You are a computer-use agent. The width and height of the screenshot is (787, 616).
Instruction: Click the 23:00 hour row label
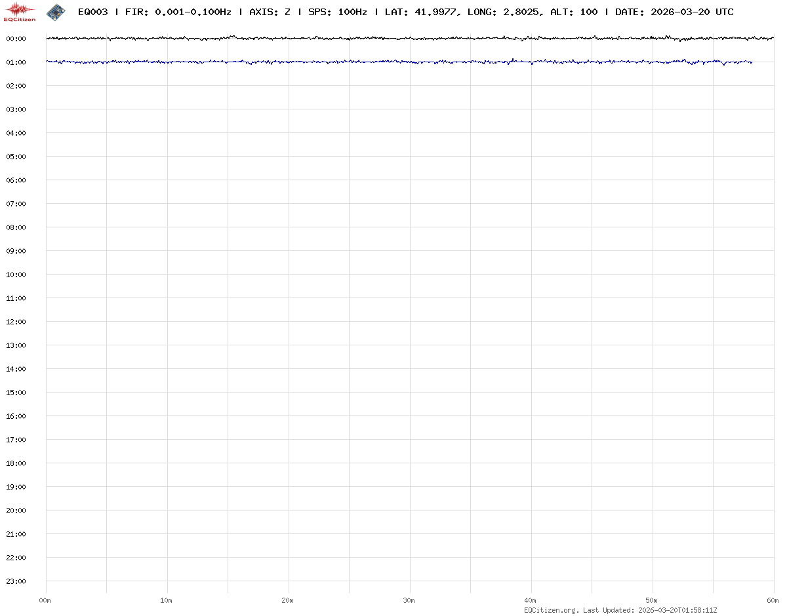(16, 581)
